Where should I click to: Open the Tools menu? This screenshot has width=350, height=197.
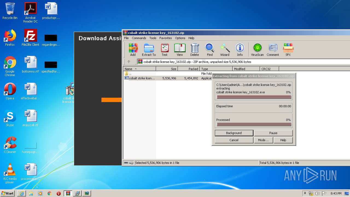(153, 38)
